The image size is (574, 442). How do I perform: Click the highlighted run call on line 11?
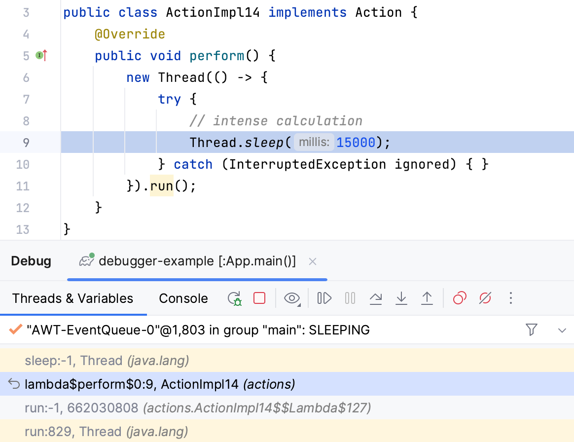click(161, 185)
